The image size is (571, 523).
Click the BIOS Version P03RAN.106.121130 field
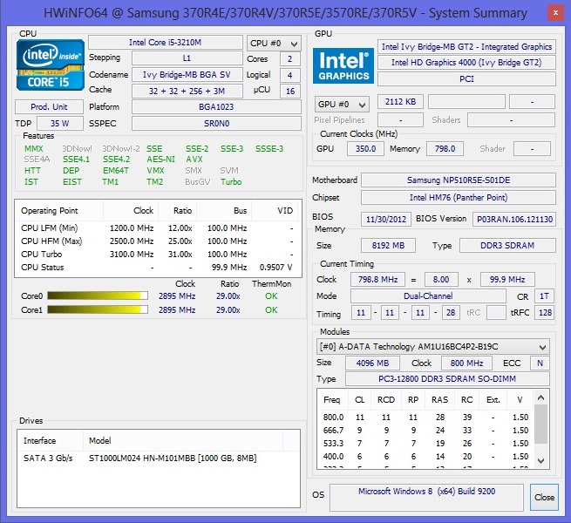click(x=514, y=219)
